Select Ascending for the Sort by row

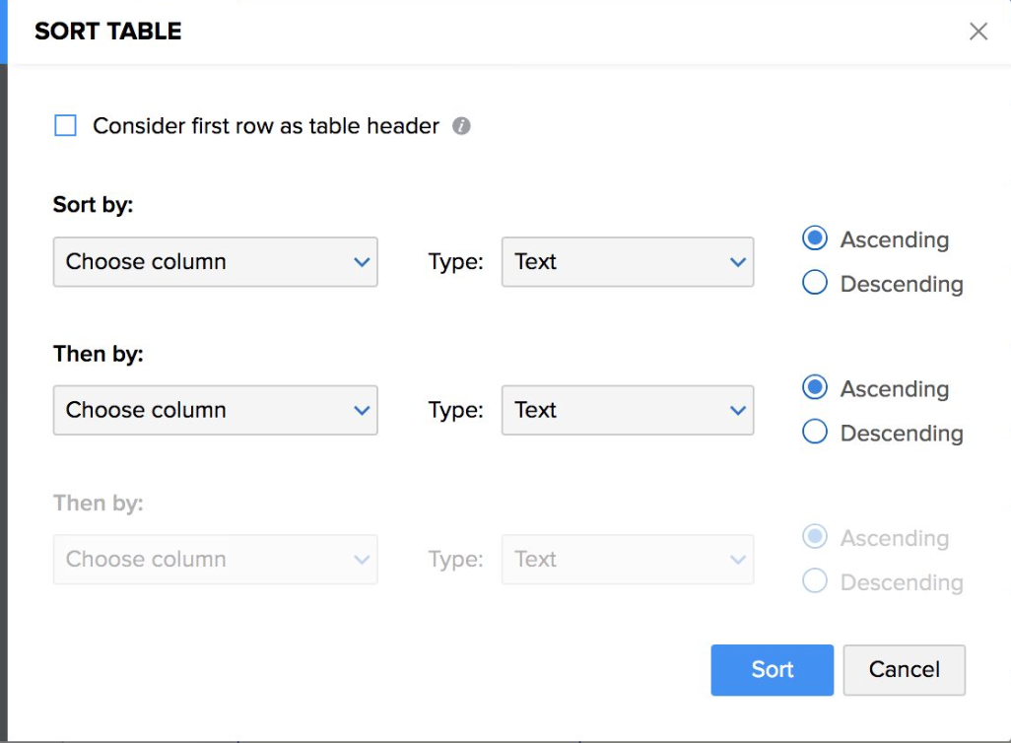coord(815,239)
